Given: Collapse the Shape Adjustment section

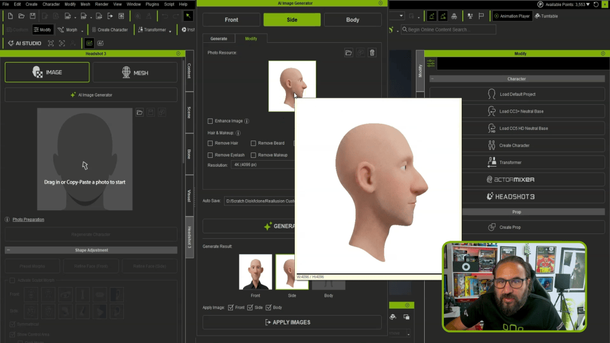Looking at the screenshot, I should [x=8, y=250].
